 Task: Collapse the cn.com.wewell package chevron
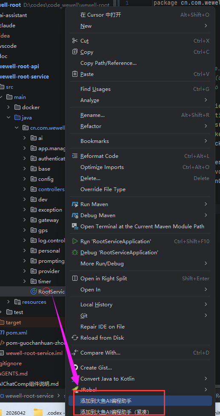click(x=17, y=128)
